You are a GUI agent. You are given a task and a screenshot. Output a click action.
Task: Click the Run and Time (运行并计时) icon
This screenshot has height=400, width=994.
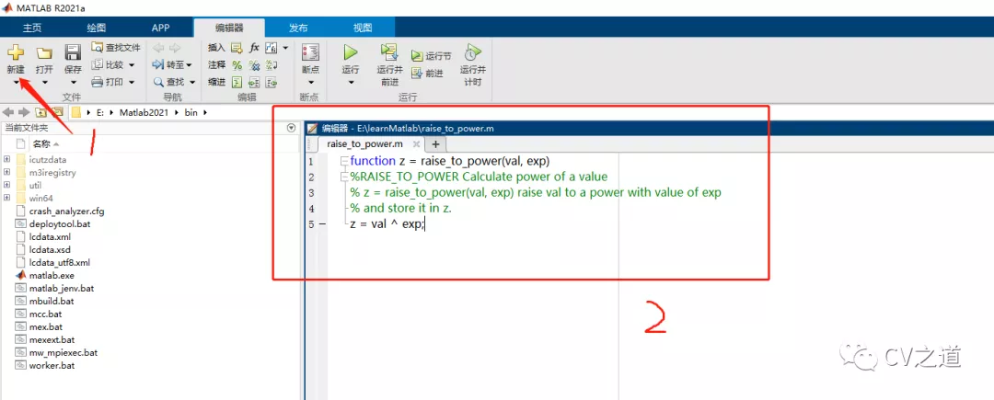pyautogui.click(x=471, y=52)
